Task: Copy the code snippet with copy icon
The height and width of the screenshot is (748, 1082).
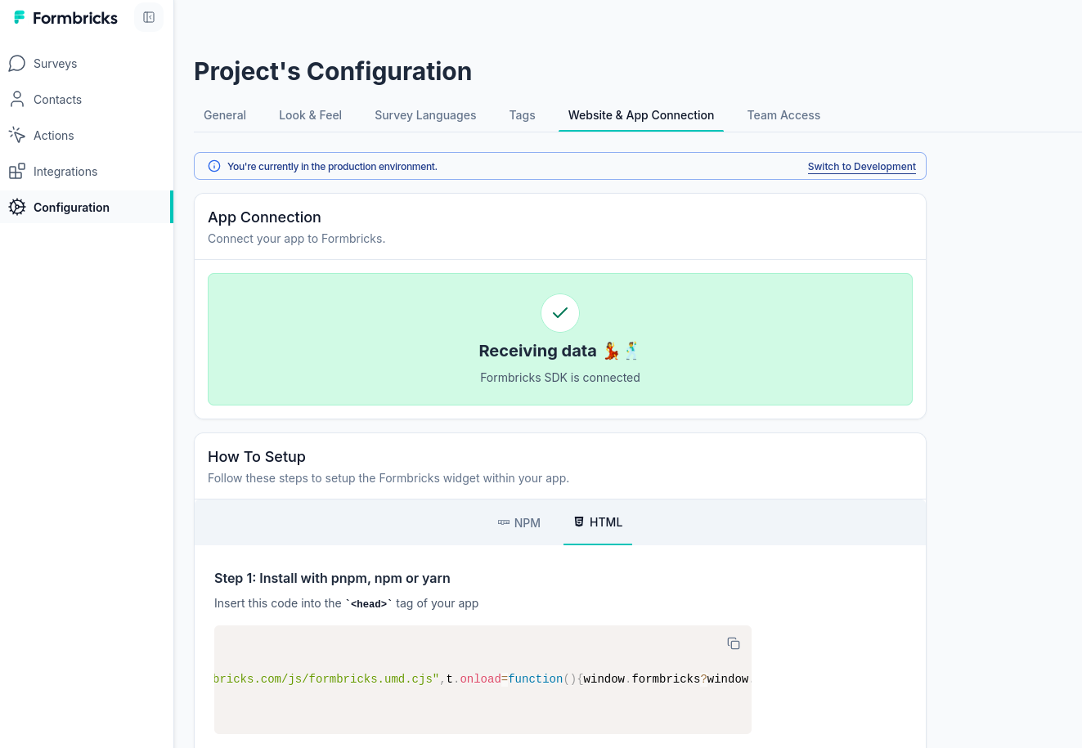Action: point(734,643)
